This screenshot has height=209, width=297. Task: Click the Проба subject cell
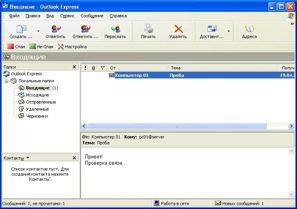tap(177, 75)
